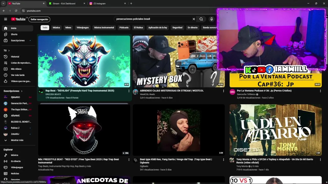
Task: Clear the search box with the X icon
Action: pyautogui.click(x=194, y=19)
